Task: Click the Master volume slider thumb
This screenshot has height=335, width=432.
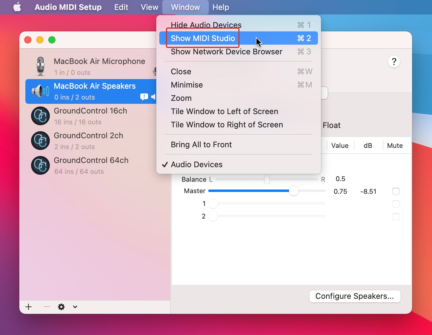Action: [294, 191]
